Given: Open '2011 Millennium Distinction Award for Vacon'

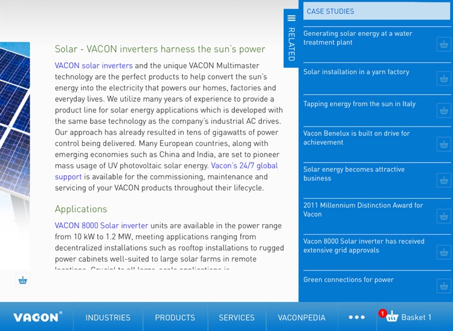Looking at the screenshot, I should (363, 210).
